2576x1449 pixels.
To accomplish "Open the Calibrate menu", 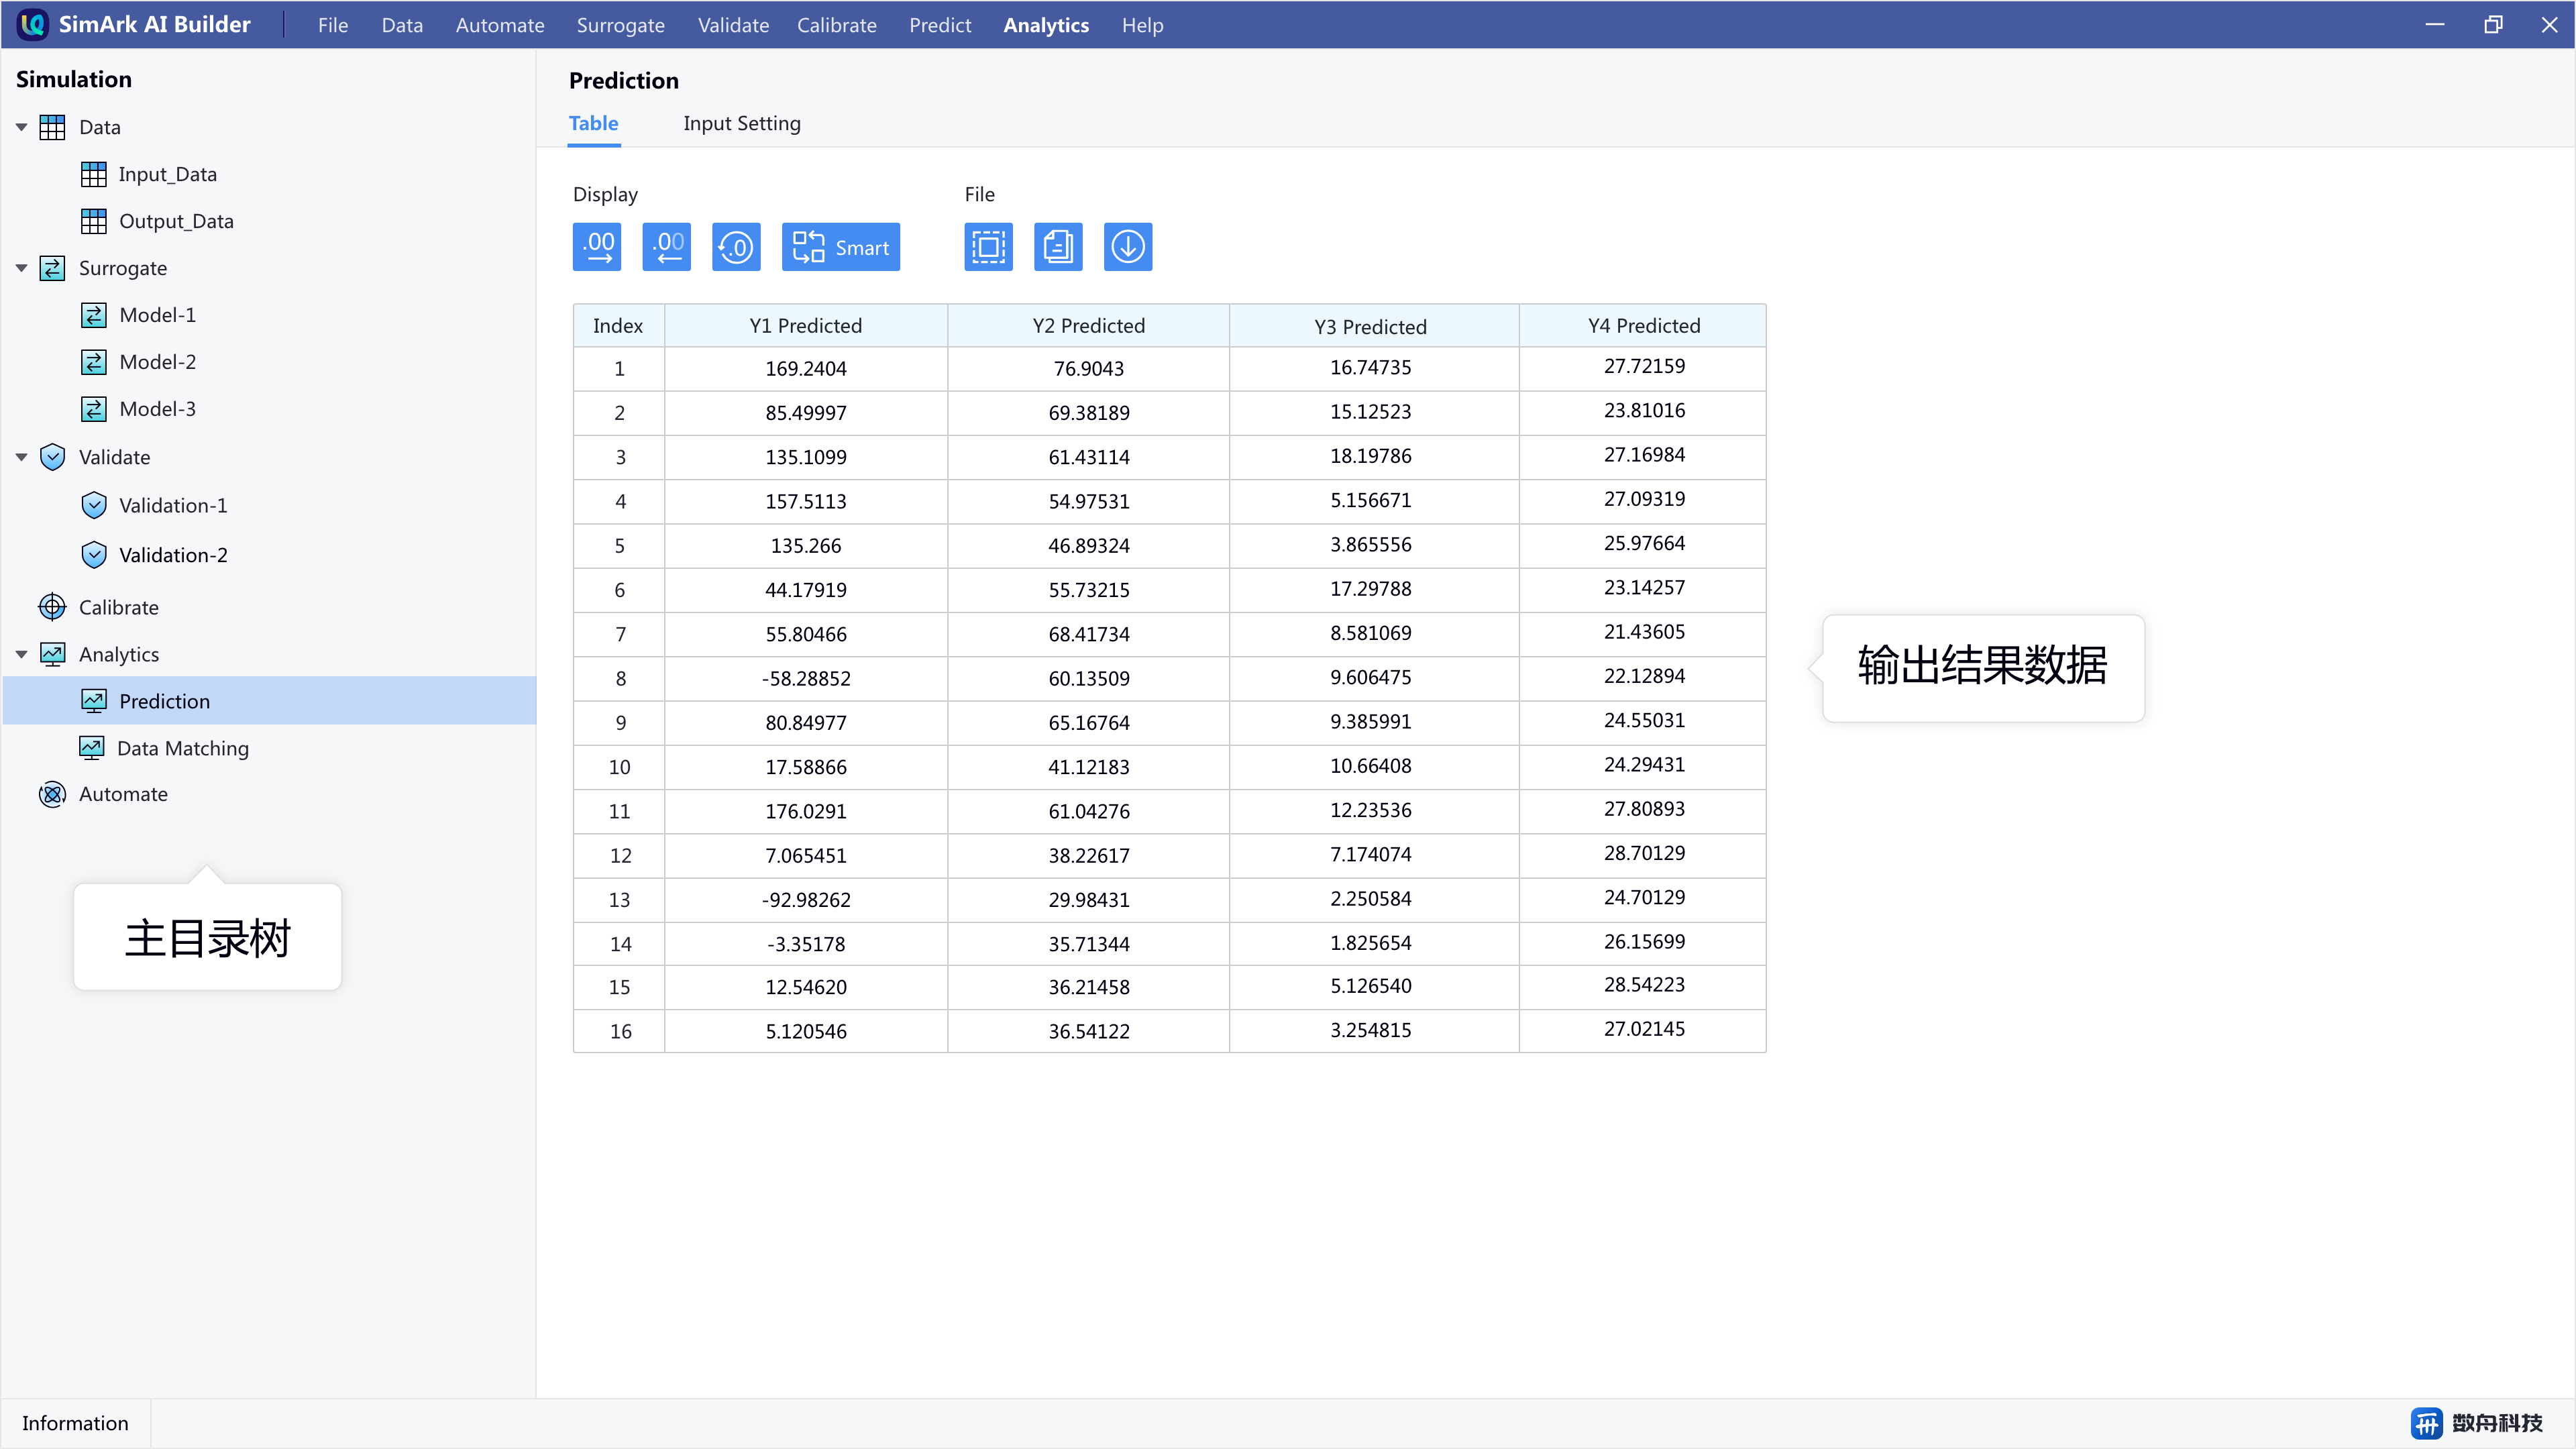I will tap(837, 25).
